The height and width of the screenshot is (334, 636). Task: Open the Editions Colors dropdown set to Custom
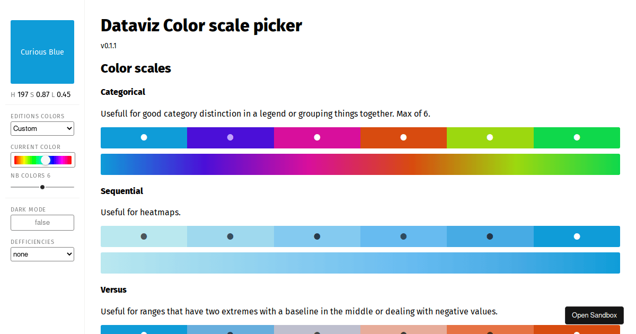[x=42, y=128]
